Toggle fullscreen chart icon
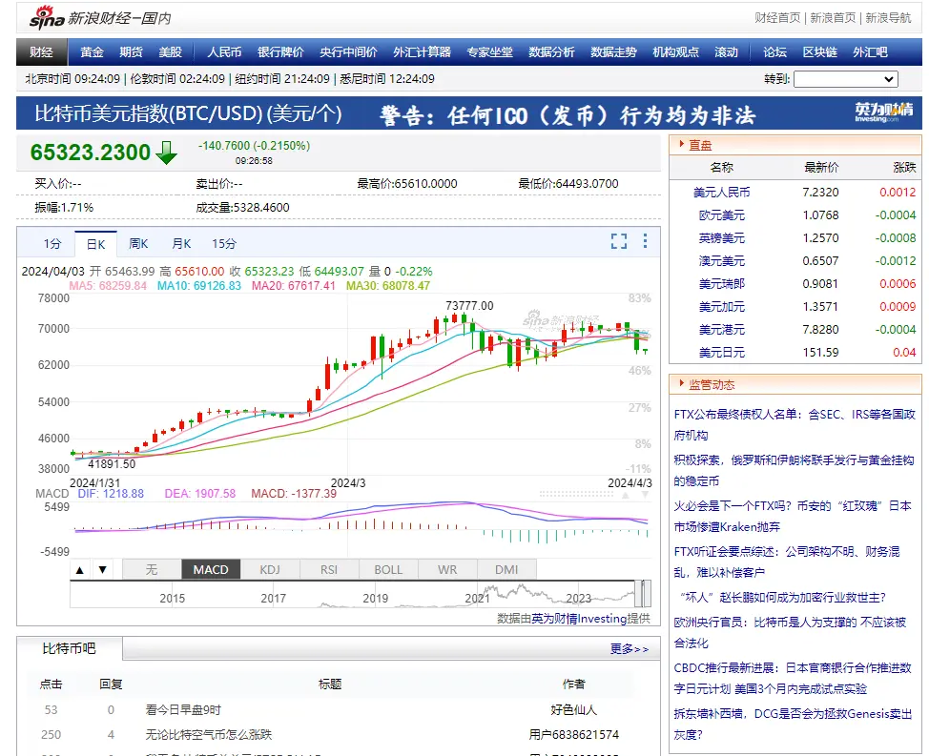929x756 pixels. coord(619,241)
